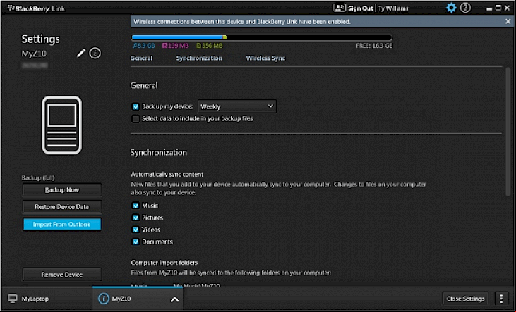This screenshot has width=516, height=312.
Task: Click Restore Device Data button
Action: click(62, 207)
